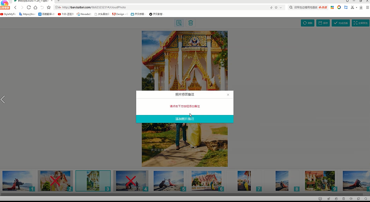Click the status bar picture icon
The height and width of the screenshot is (202, 370).
(320, 199)
